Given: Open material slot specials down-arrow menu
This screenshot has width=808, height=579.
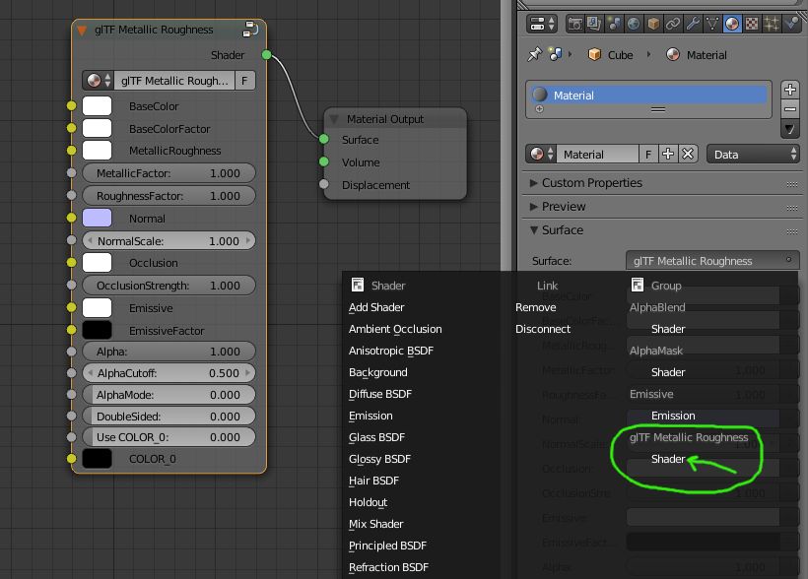Looking at the screenshot, I should (789, 129).
